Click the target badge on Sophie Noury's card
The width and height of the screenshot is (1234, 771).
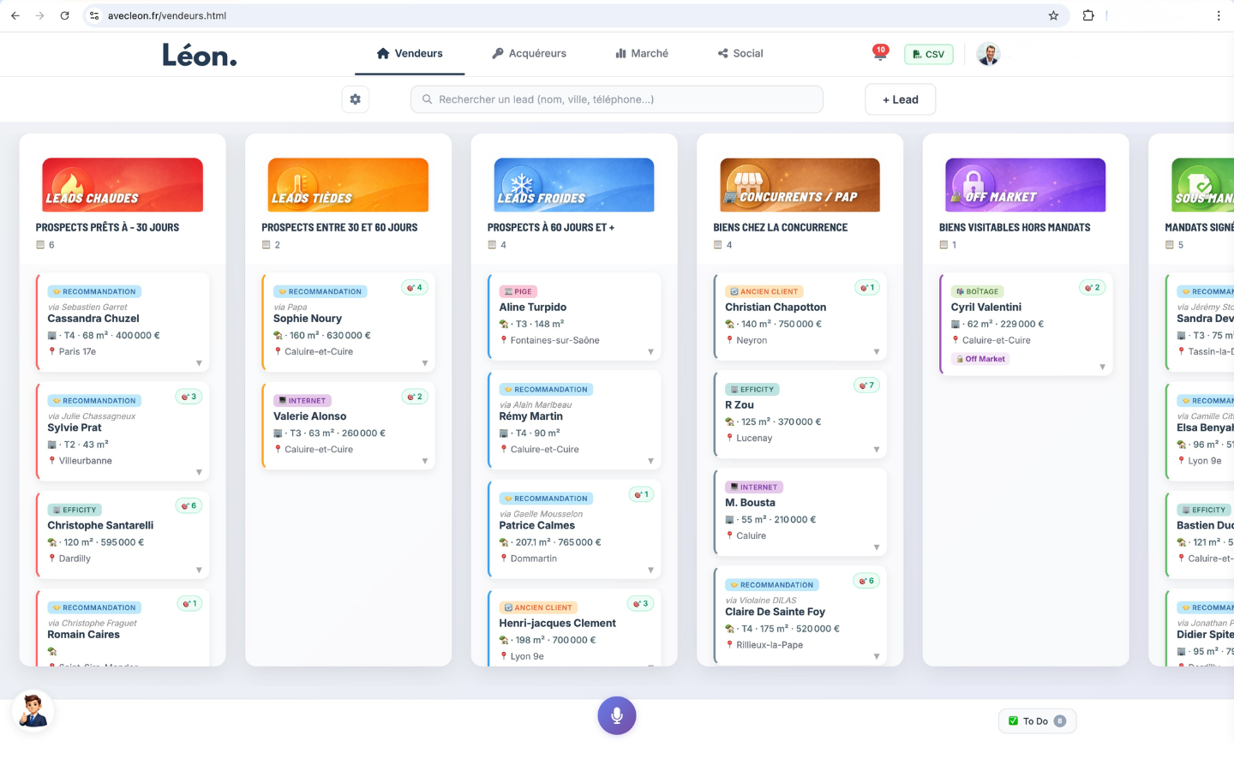click(x=415, y=288)
